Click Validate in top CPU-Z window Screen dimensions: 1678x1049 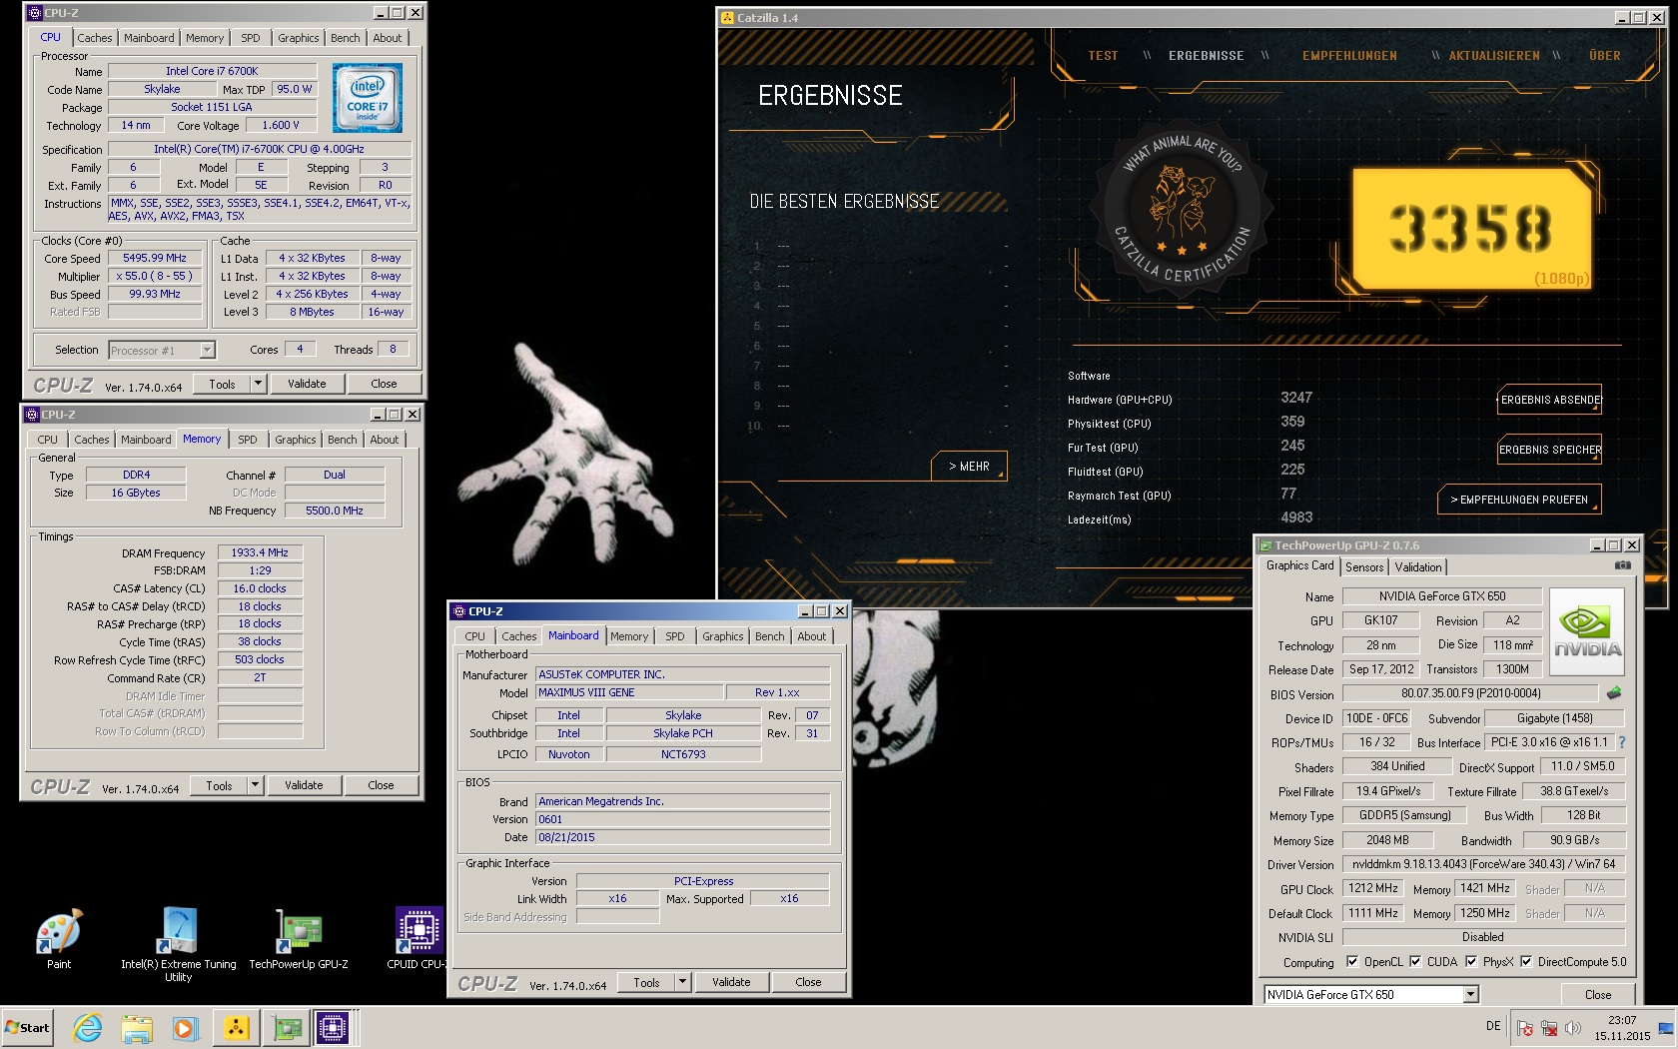(307, 384)
